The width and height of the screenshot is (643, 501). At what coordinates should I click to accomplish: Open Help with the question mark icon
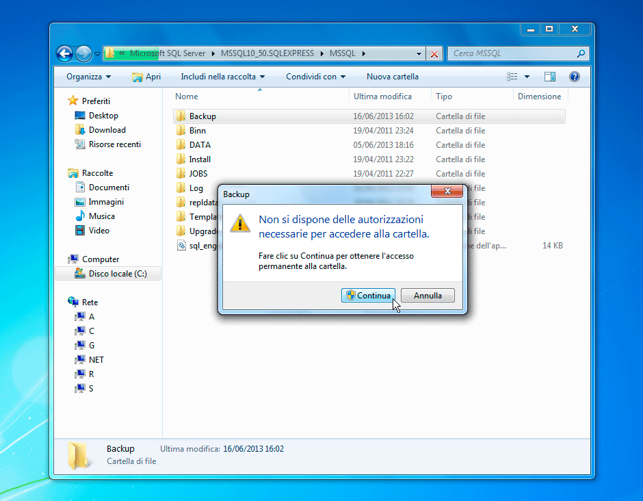[575, 77]
